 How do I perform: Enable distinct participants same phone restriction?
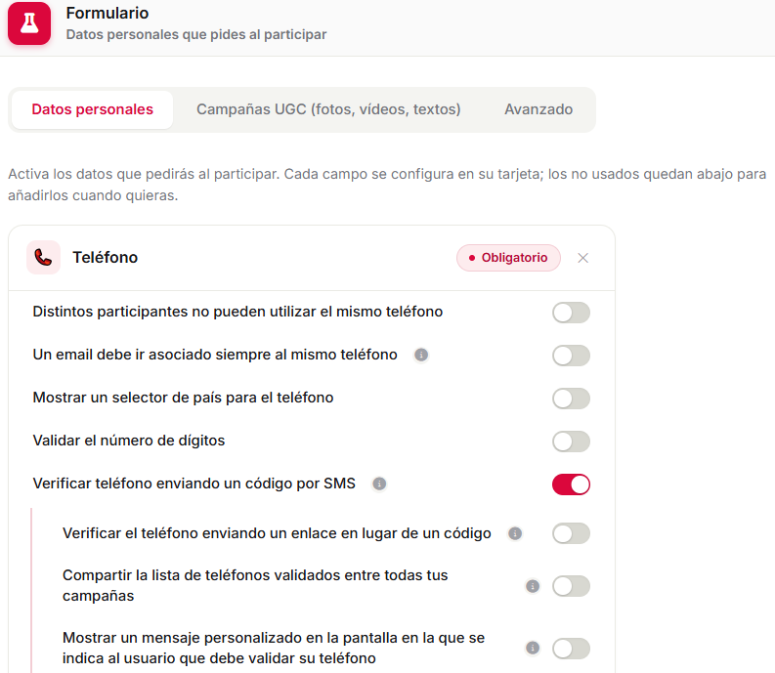[x=571, y=313]
